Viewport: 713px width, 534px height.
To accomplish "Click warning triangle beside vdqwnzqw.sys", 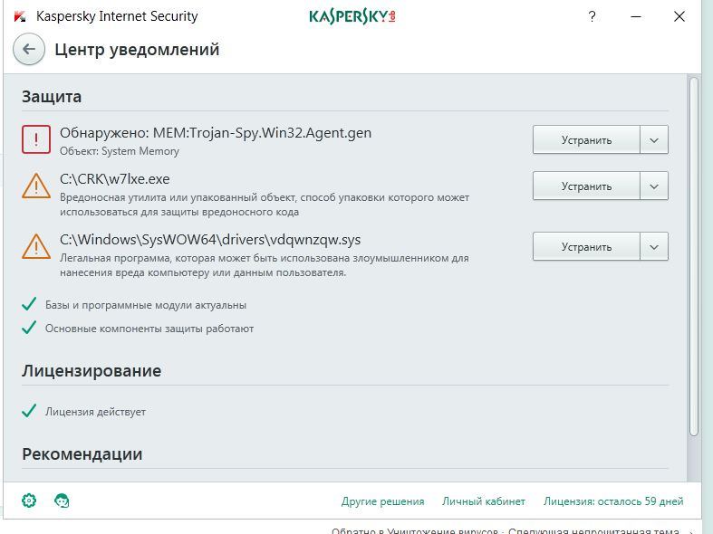I will tap(36, 246).
